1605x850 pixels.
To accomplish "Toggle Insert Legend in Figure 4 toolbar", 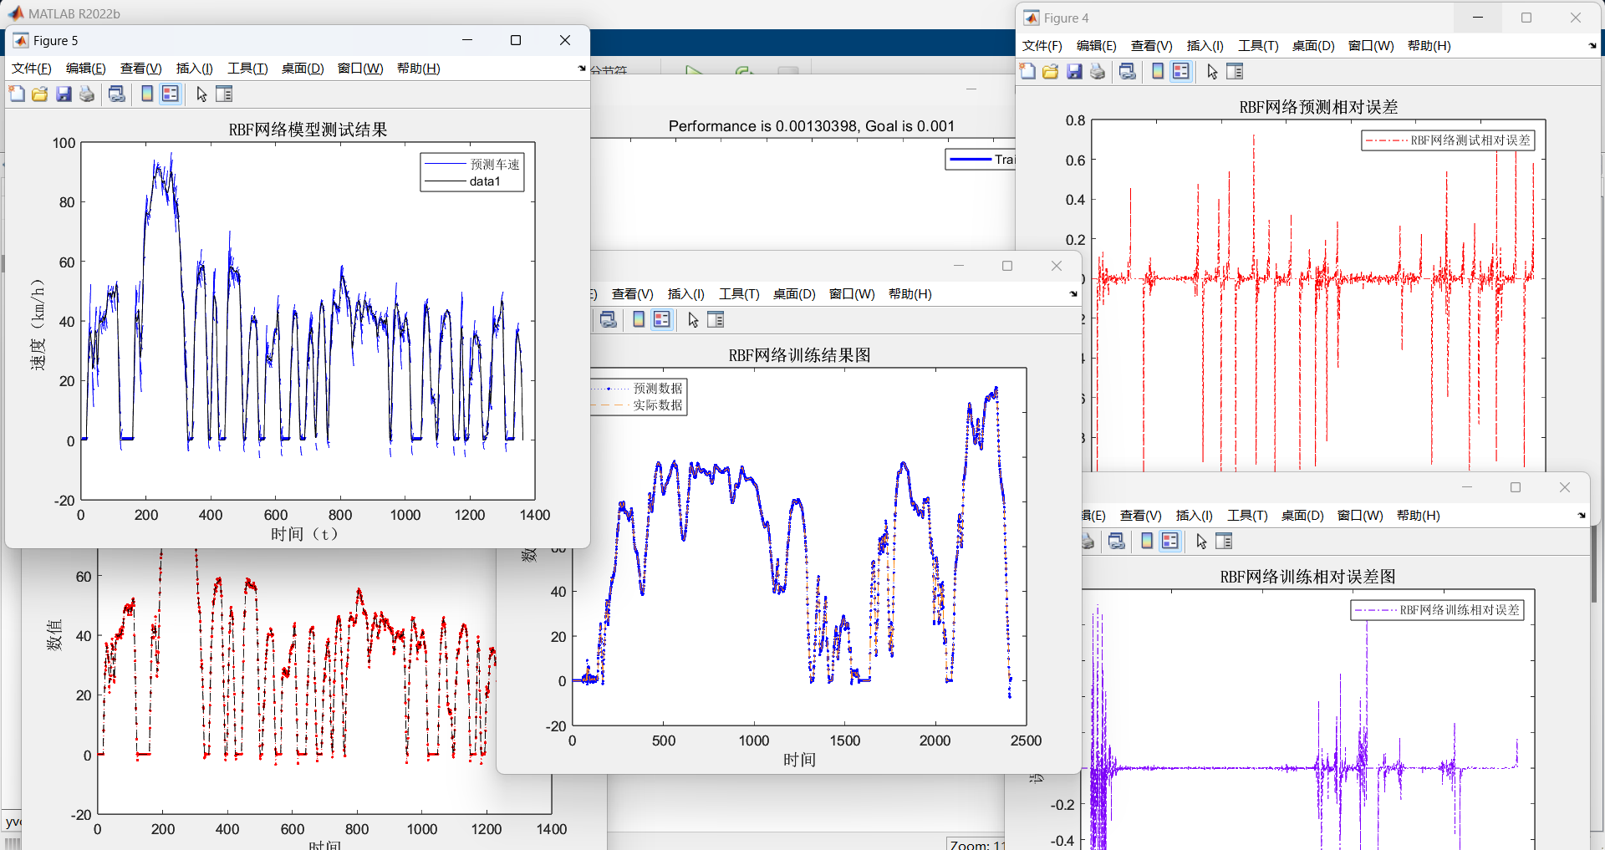I will click(x=1180, y=72).
